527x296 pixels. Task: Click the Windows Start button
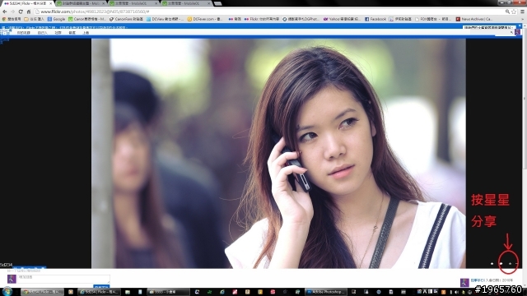[x=7, y=292]
